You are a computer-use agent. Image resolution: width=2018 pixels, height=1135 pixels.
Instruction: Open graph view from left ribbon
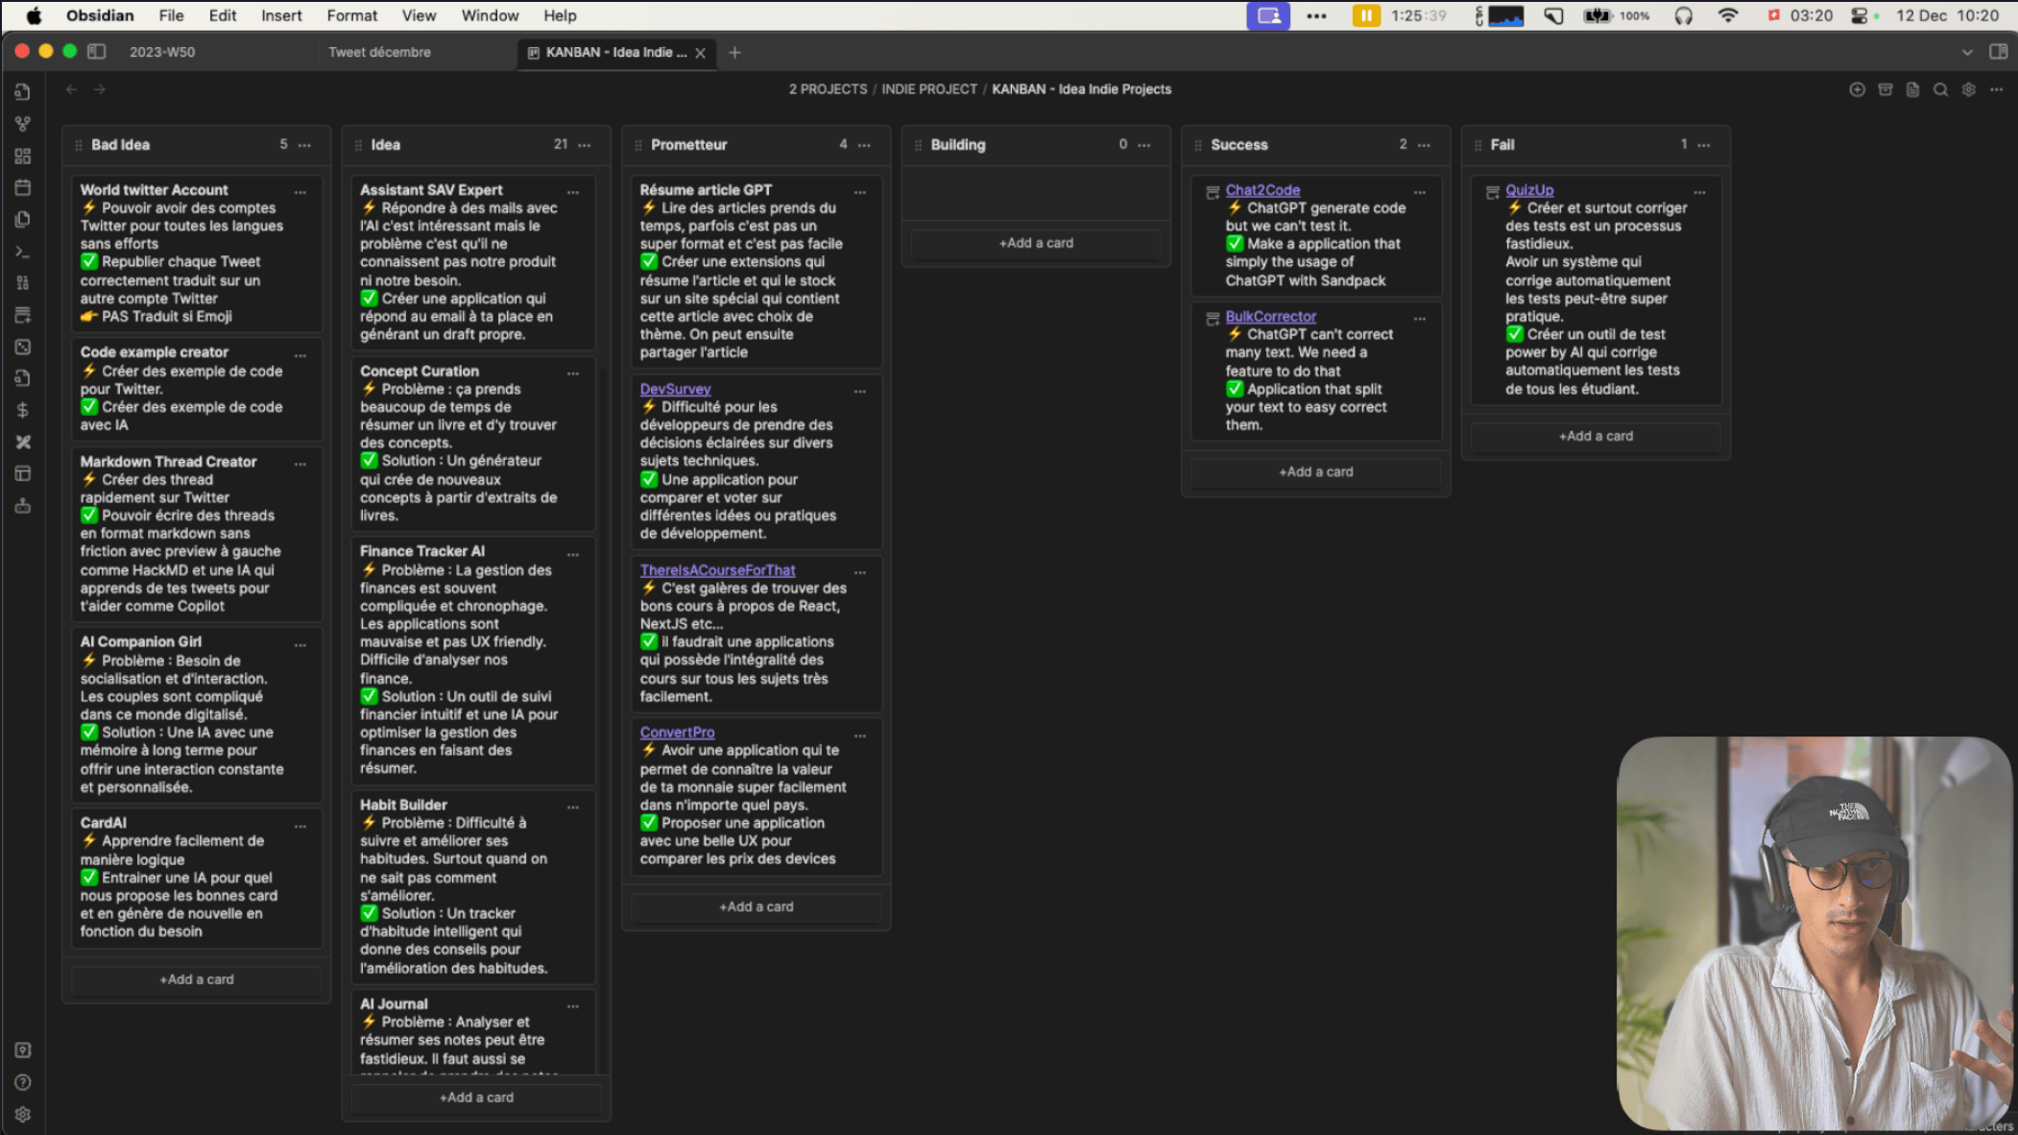point(23,124)
